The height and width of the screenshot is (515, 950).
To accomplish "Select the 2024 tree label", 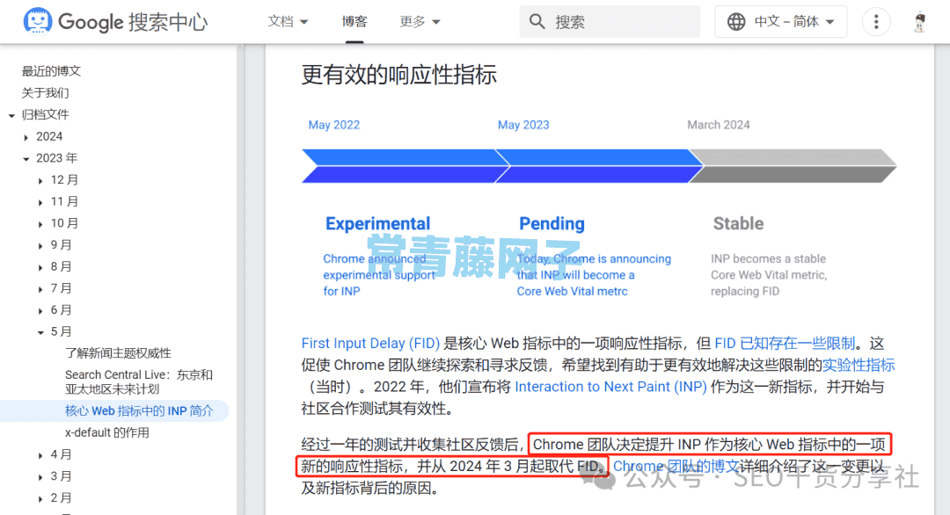I will point(49,136).
